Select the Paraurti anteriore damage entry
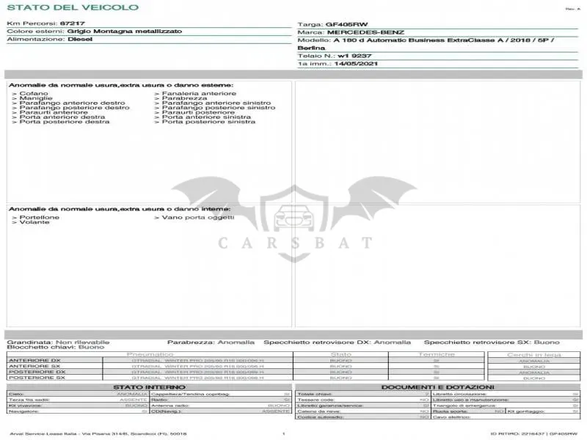Image resolution: width=587 pixels, height=440 pixels. pyautogui.click(x=54, y=112)
